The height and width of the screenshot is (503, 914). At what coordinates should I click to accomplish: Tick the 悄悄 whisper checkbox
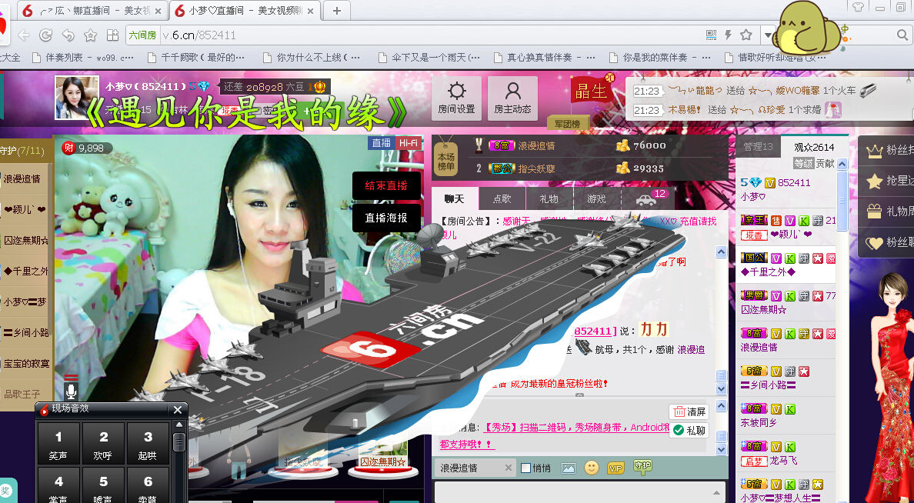click(x=525, y=468)
